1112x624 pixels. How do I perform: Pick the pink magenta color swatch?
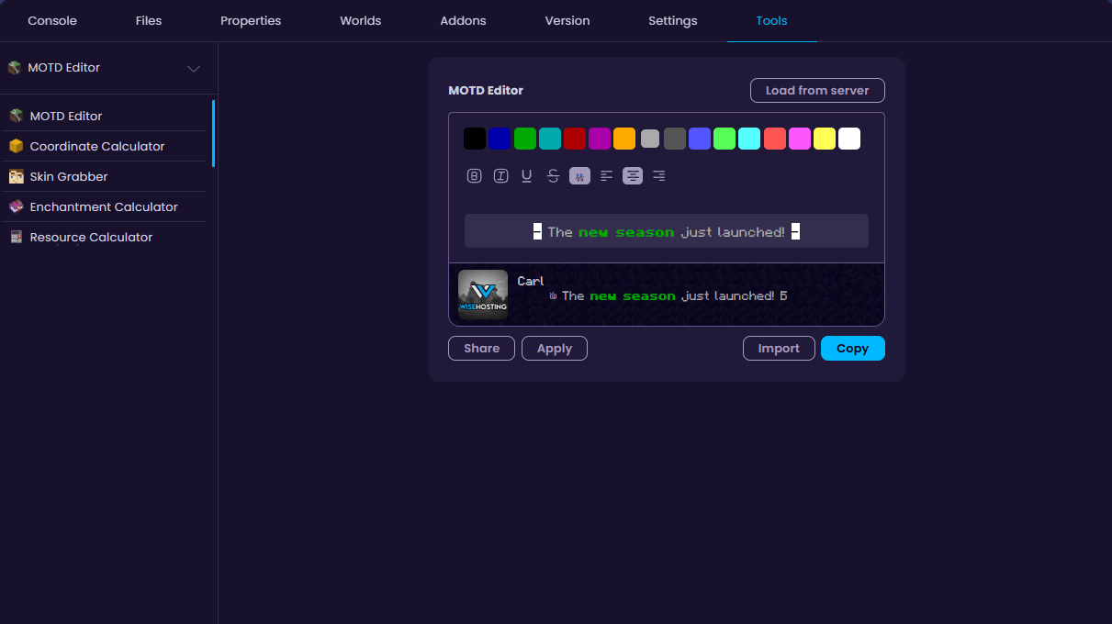[x=800, y=139]
